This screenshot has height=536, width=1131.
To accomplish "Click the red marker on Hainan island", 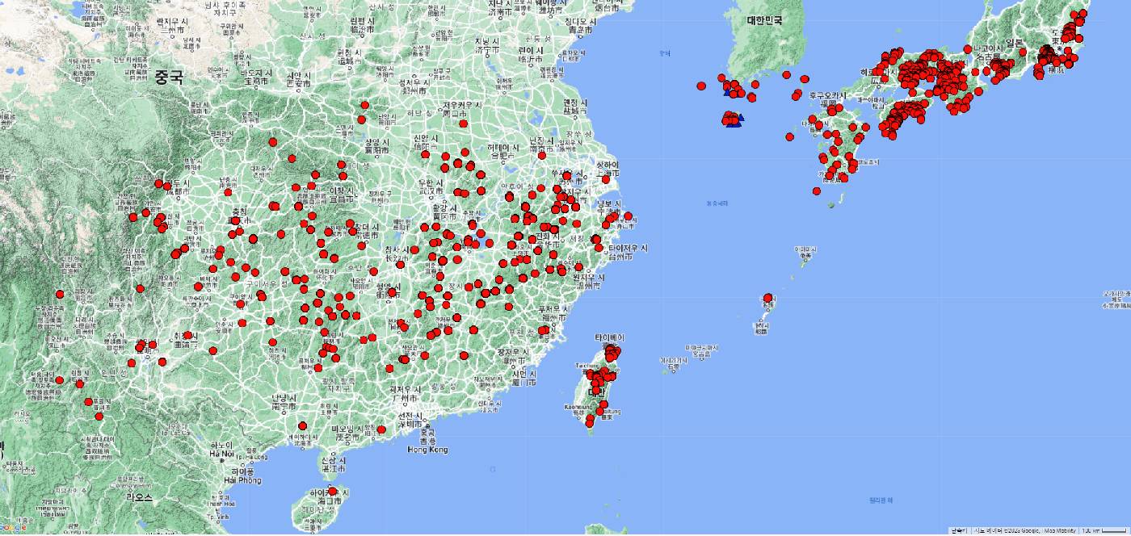I will coord(332,491).
